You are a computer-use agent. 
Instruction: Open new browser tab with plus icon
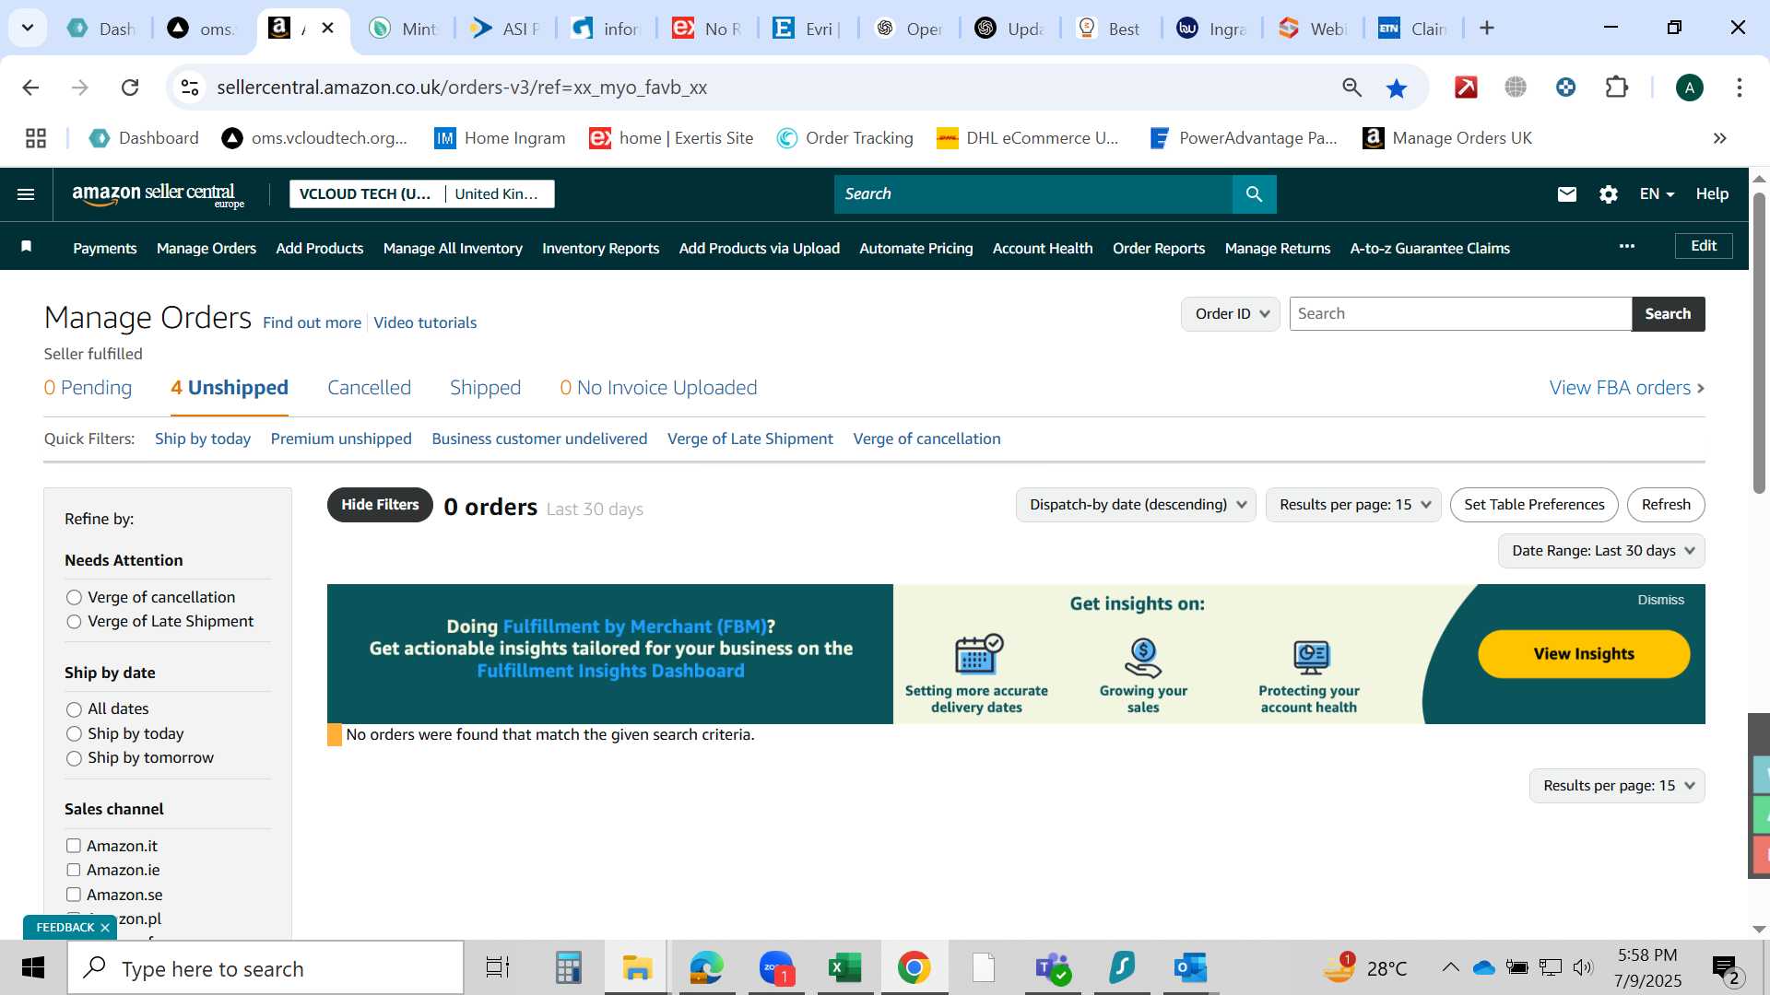coord(1487,29)
